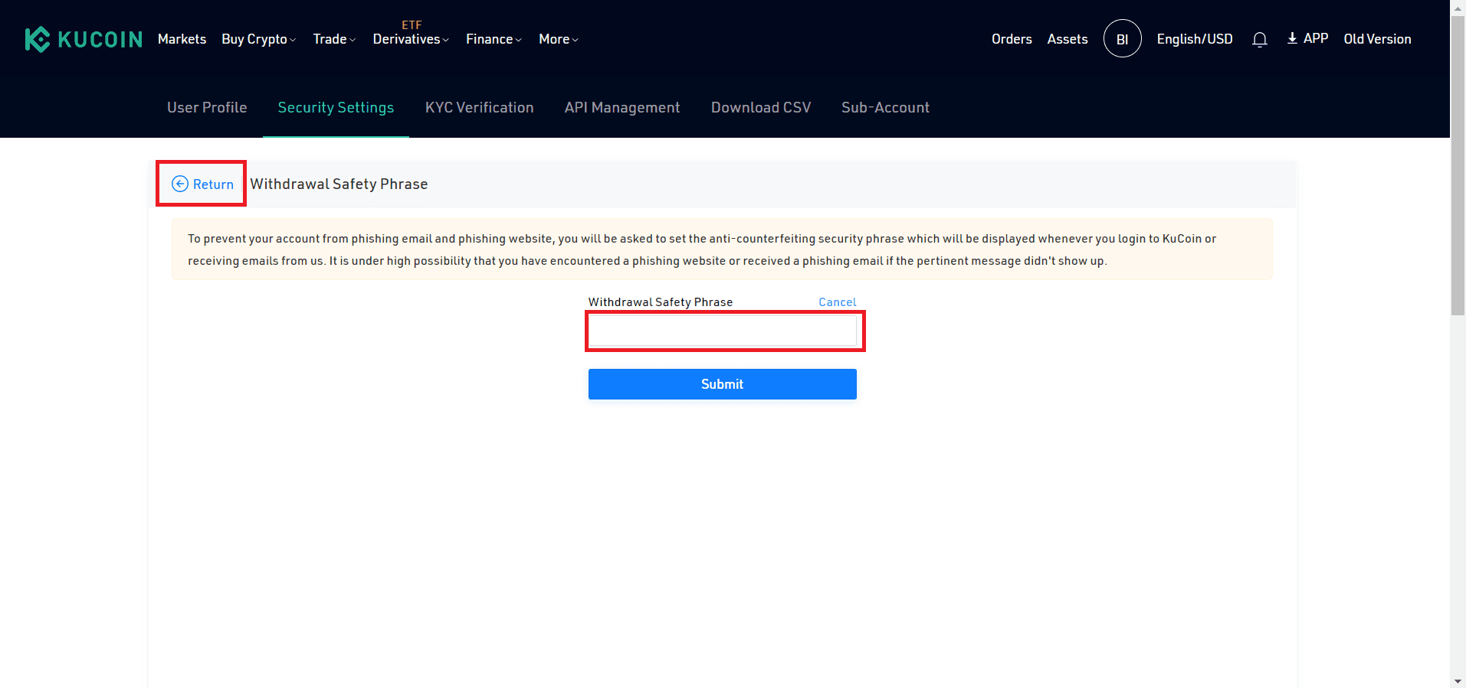Open the Sub-Account tab

pos(885,107)
